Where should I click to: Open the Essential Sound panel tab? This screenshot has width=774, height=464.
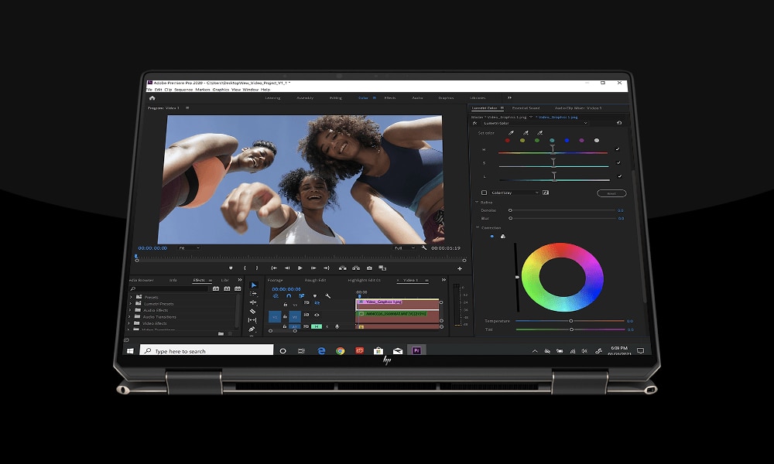coord(526,108)
